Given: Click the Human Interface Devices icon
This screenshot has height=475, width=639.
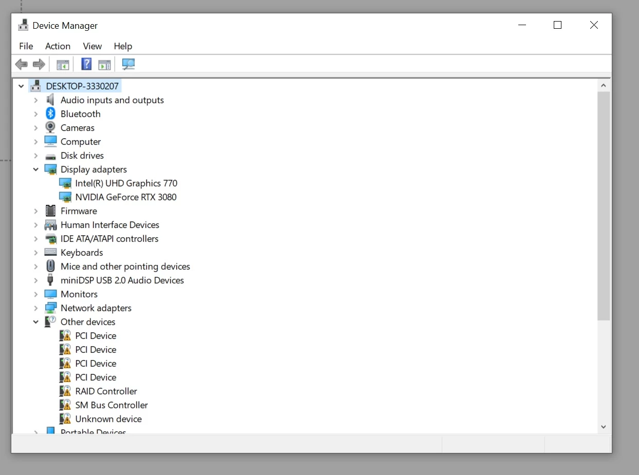Looking at the screenshot, I should click(50, 224).
